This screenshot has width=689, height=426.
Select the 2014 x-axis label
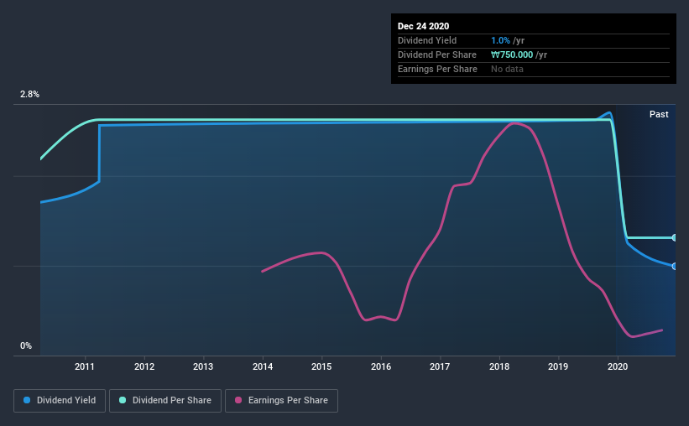click(x=263, y=366)
